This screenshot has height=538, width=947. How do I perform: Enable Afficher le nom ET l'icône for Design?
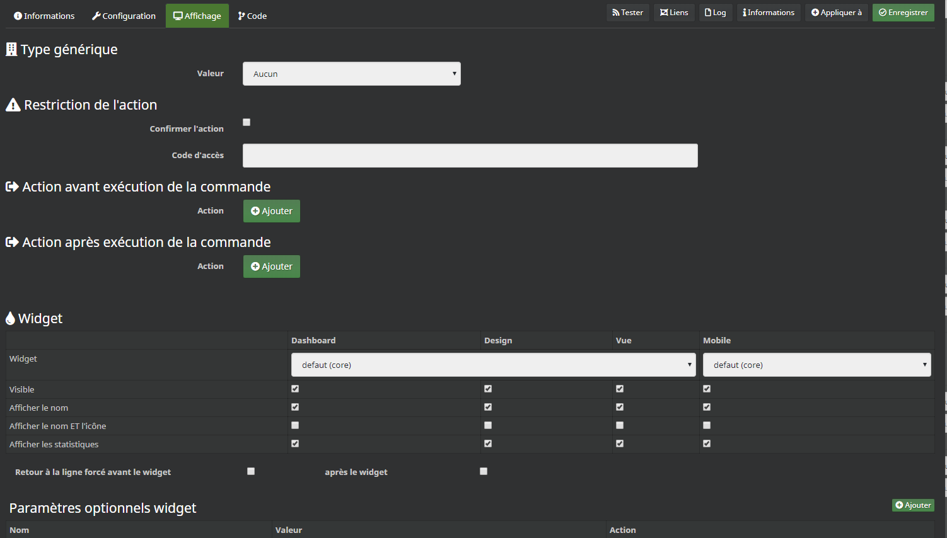(x=488, y=425)
